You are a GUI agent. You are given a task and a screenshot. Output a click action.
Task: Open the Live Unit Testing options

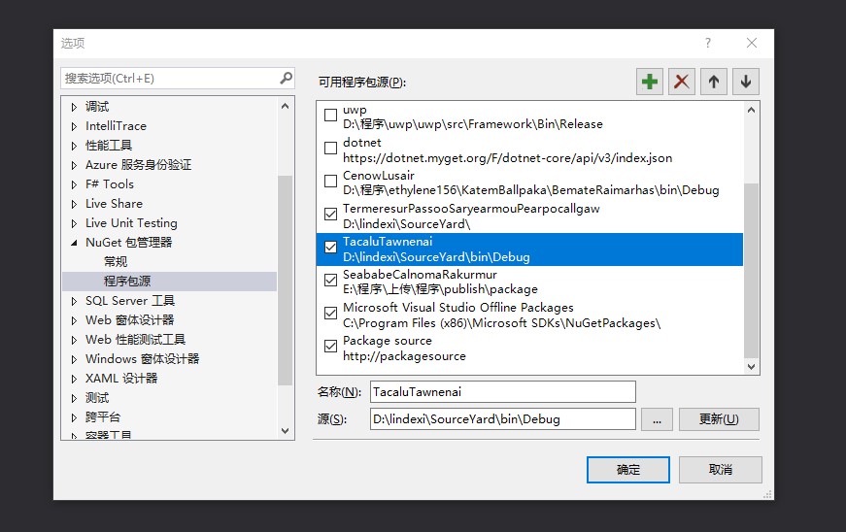131,223
